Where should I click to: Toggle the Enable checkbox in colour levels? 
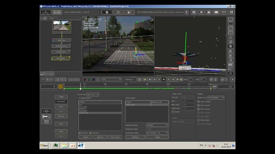pyautogui.click(x=173, y=112)
